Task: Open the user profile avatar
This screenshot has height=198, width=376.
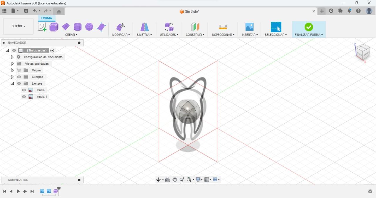Action: point(369,11)
